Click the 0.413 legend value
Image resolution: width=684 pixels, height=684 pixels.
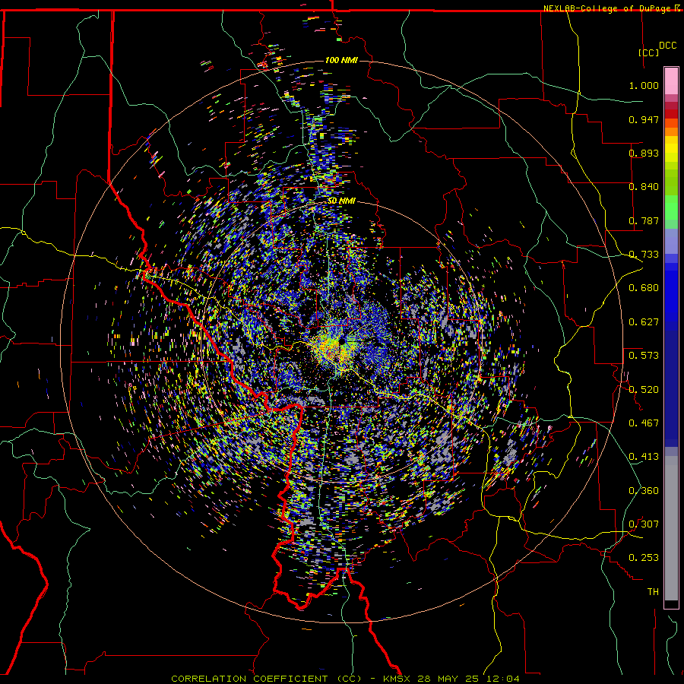[x=644, y=457]
